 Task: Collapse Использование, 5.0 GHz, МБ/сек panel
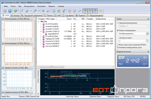[3, 43]
